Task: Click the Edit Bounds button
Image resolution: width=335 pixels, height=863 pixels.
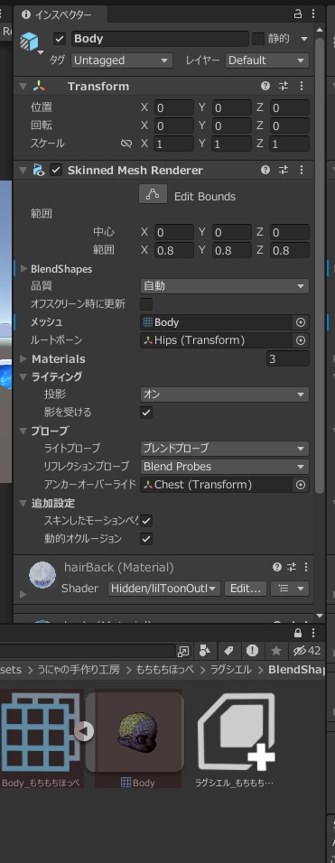Action: click(153, 194)
